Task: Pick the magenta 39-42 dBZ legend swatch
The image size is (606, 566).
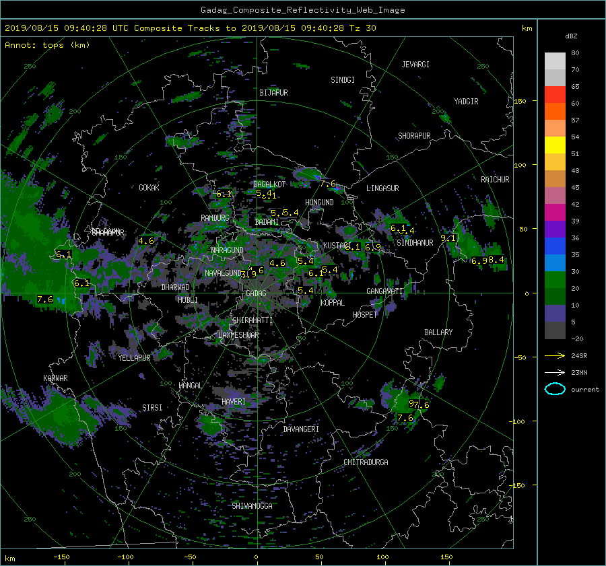Action: pyautogui.click(x=555, y=212)
